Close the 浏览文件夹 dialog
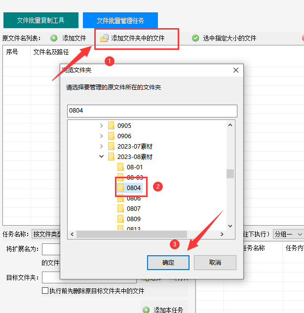 click(236, 70)
